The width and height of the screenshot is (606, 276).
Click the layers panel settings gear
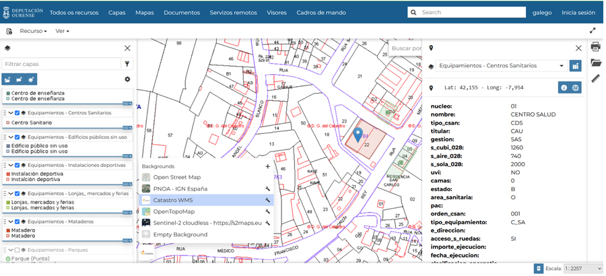click(127, 79)
